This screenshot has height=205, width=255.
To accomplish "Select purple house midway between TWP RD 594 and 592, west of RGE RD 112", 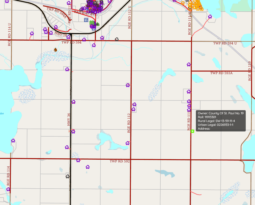I will point(128,85).
